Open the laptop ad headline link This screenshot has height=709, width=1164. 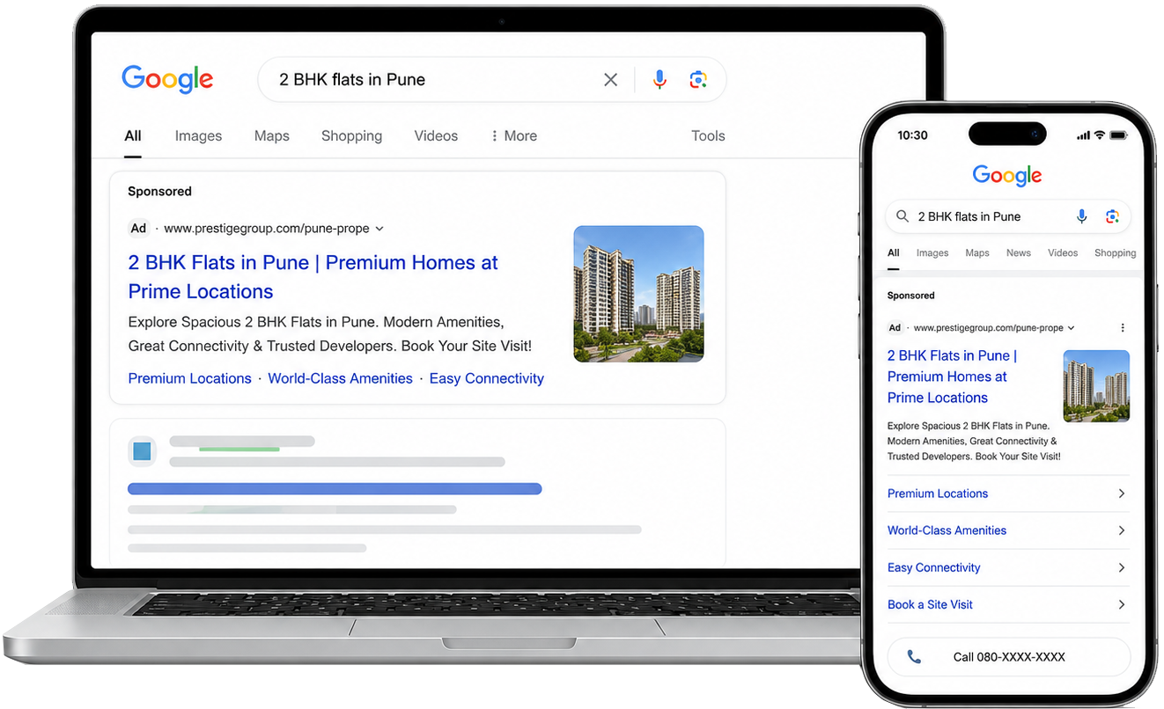(x=313, y=277)
